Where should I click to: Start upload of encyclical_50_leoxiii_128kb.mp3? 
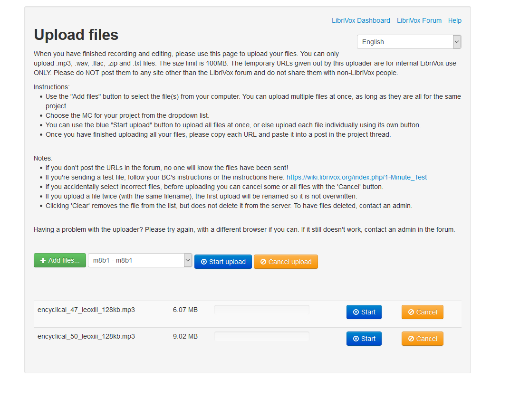(364, 339)
